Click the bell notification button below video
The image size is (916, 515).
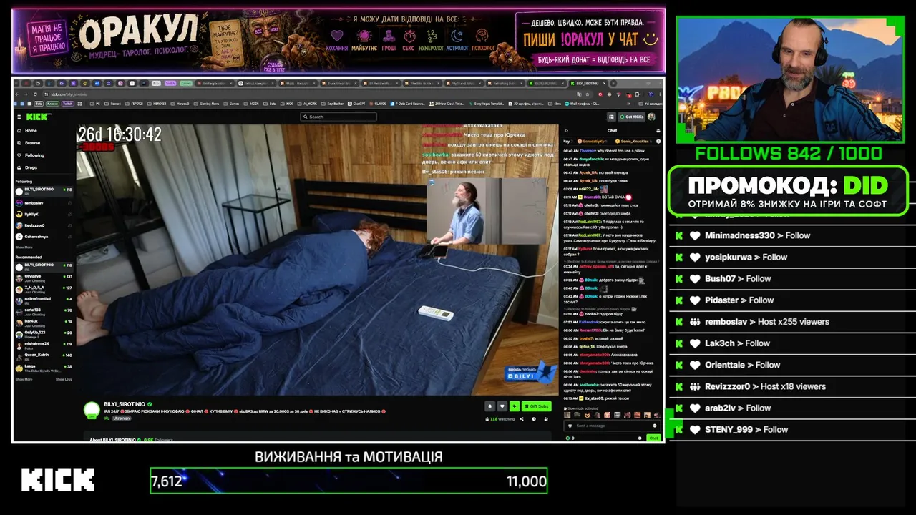pos(489,406)
